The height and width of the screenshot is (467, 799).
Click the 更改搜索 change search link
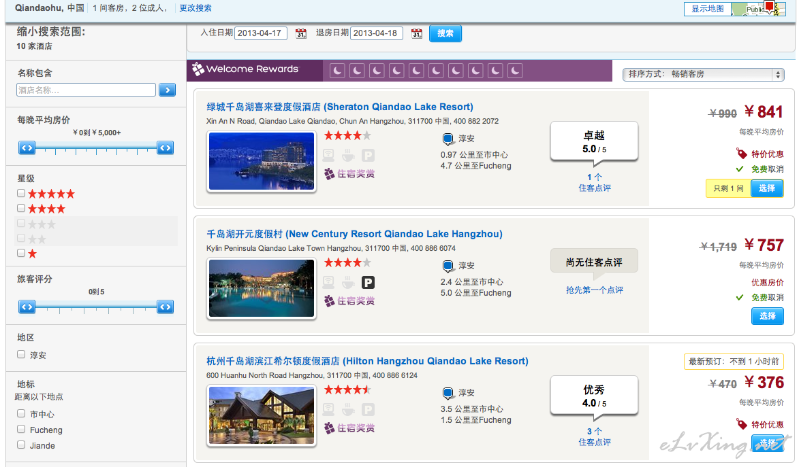(195, 8)
